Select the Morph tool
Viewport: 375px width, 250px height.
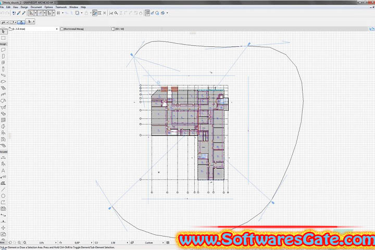point(3,127)
